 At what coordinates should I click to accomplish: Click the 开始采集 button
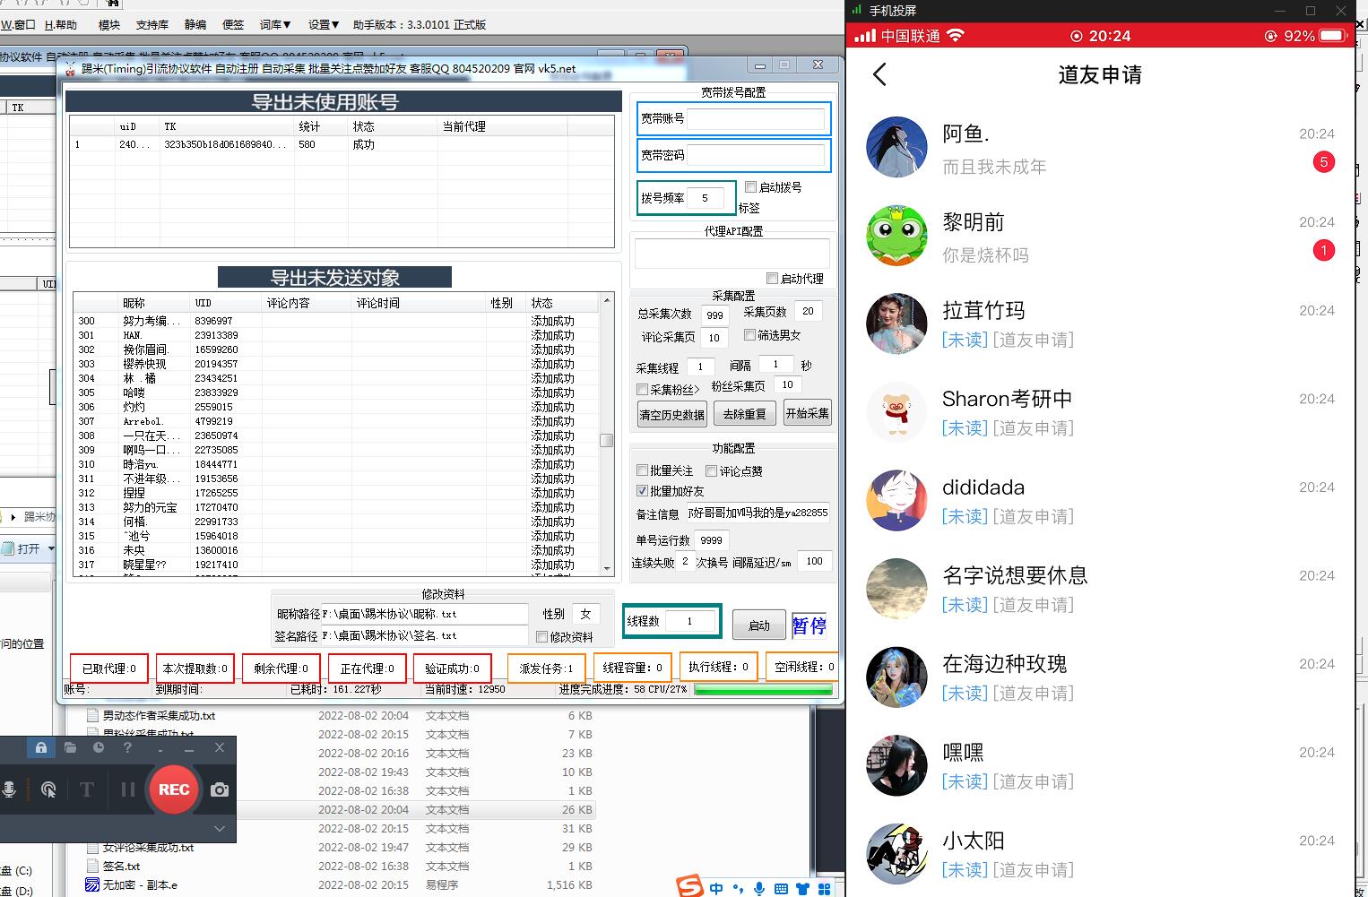click(807, 413)
